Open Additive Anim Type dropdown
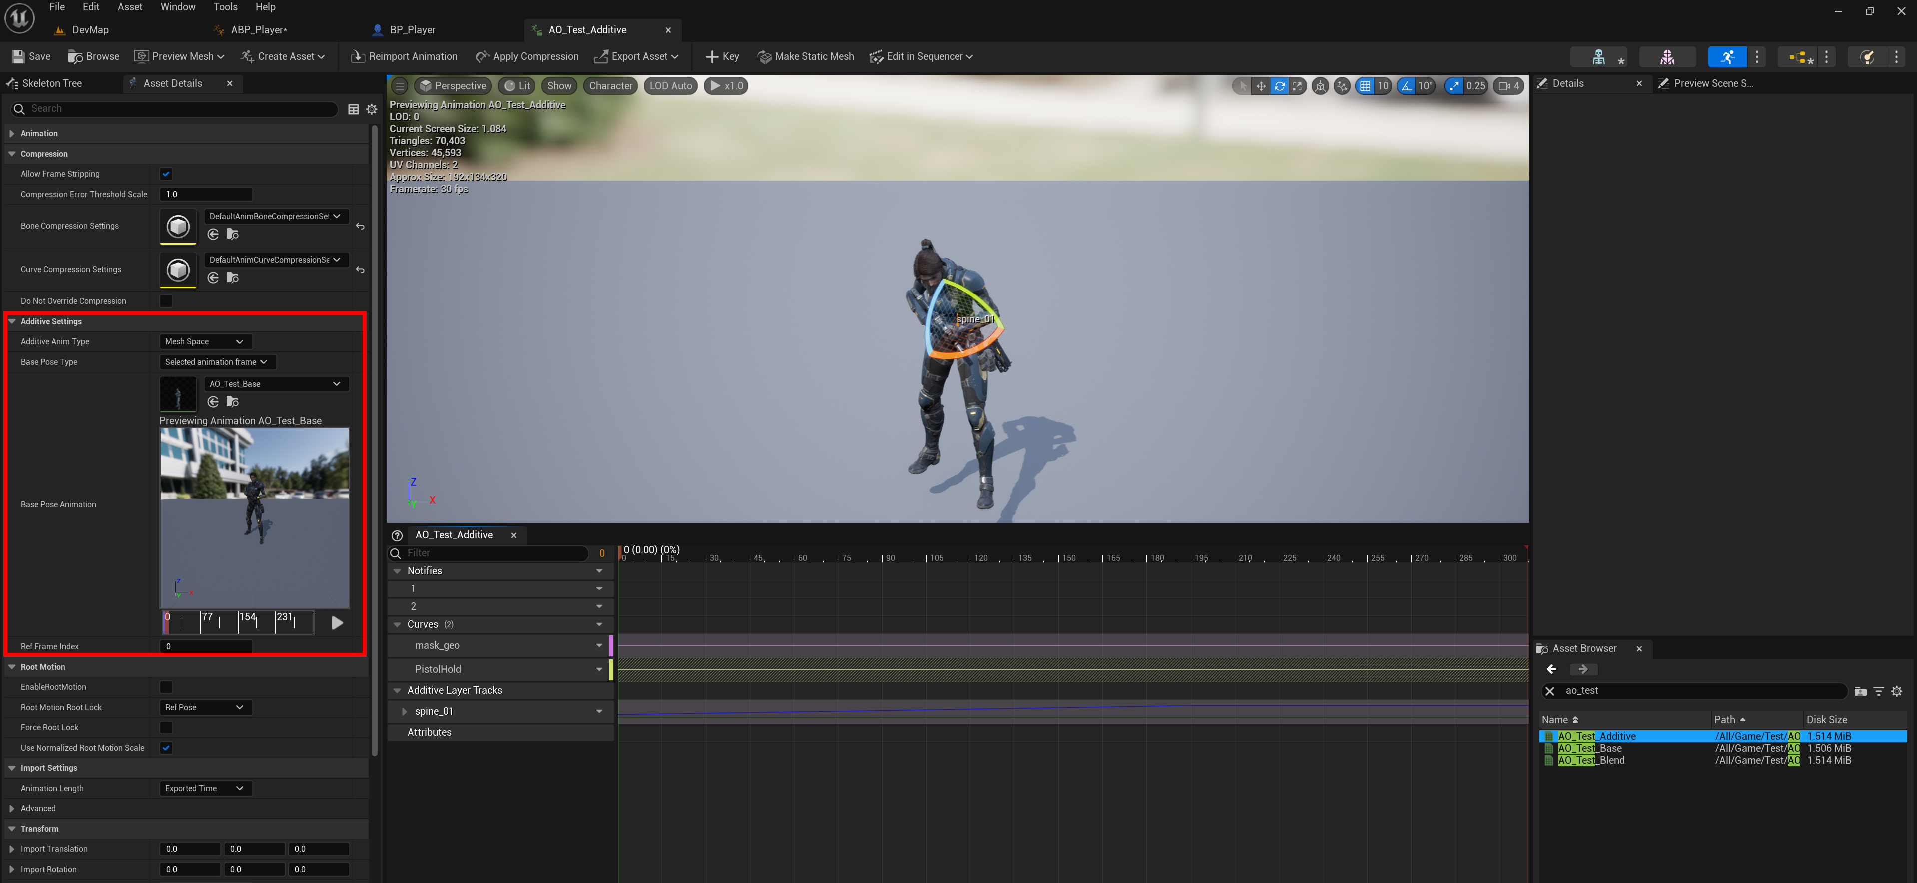The width and height of the screenshot is (1917, 883). (205, 342)
